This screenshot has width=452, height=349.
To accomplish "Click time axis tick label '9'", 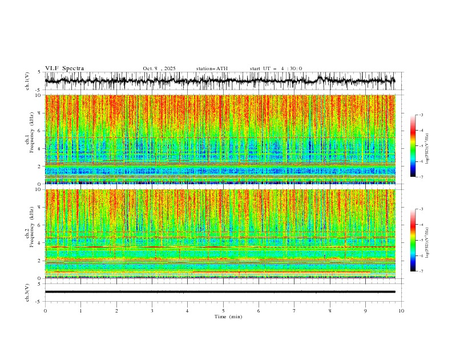I will pos(365,311).
